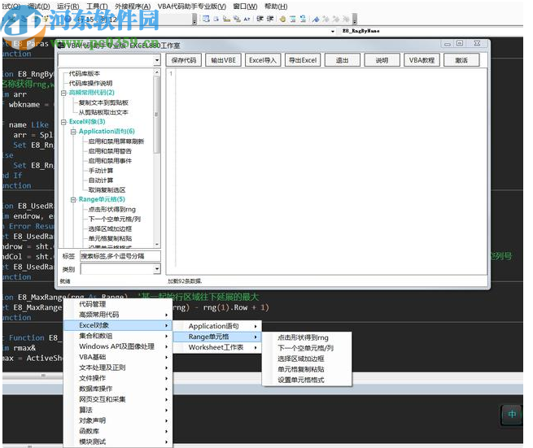533x448 pixels.
Task: Click the List Properties/Methods toolbar icon
Action: [x=206, y=19]
